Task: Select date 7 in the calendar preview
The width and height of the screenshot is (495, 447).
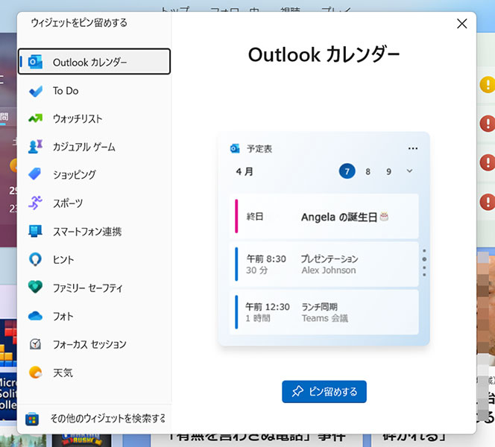Action: tap(347, 171)
